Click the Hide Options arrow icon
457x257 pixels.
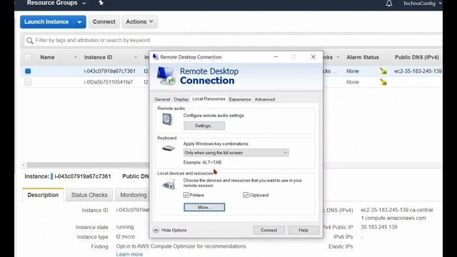(x=156, y=230)
